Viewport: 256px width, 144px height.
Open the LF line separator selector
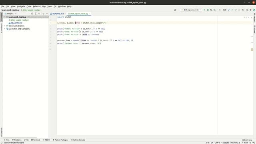tap(212, 143)
